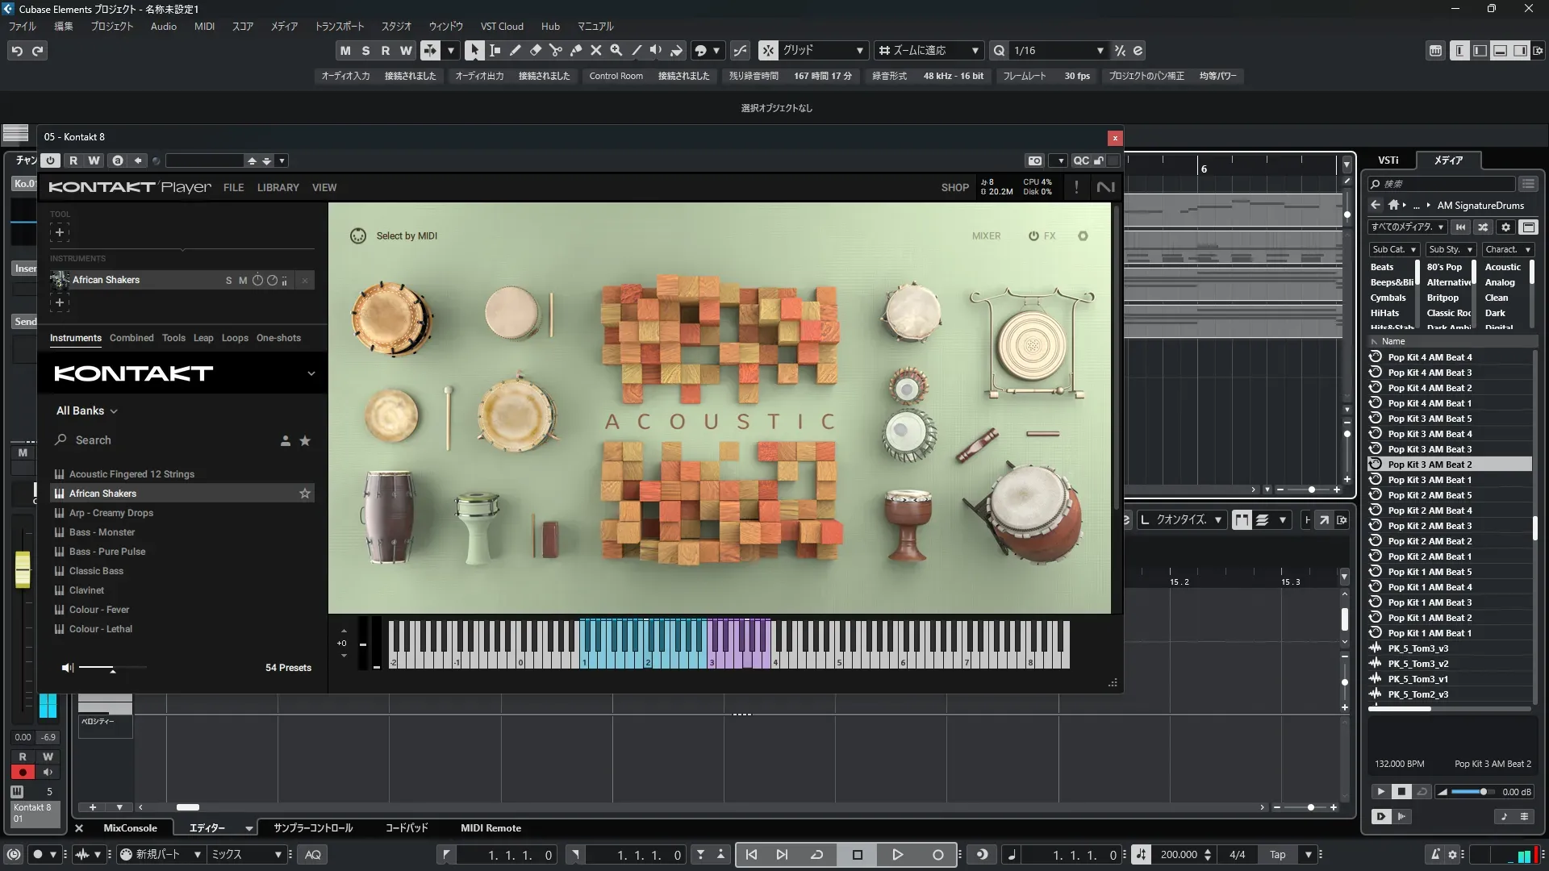Toggle Solo on African Shakers instrument
Viewport: 1549px width, 871px height.
click(x=228, y=281)
